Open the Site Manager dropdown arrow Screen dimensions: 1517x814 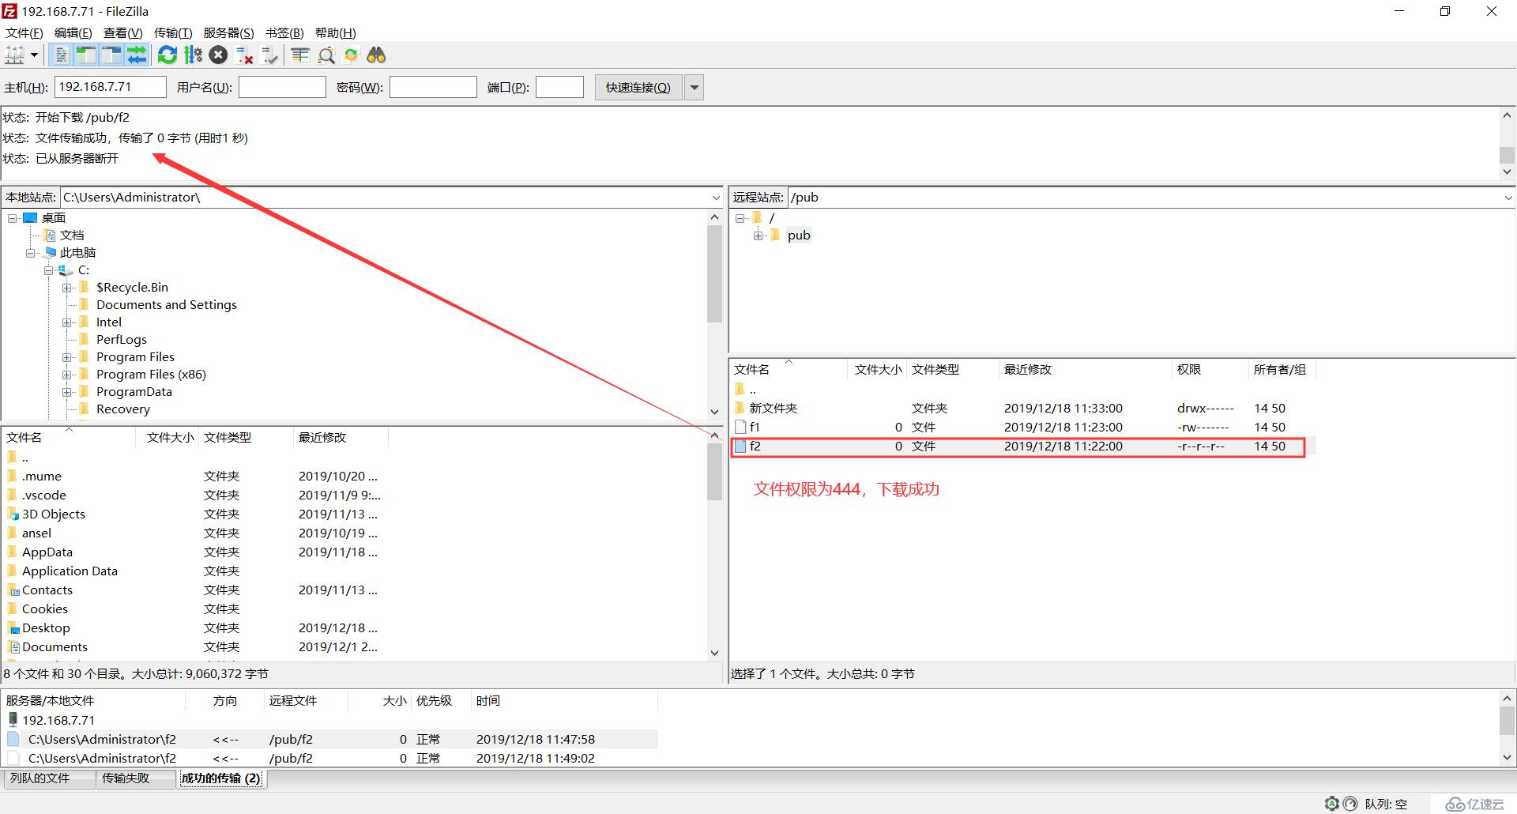(34, 55)
